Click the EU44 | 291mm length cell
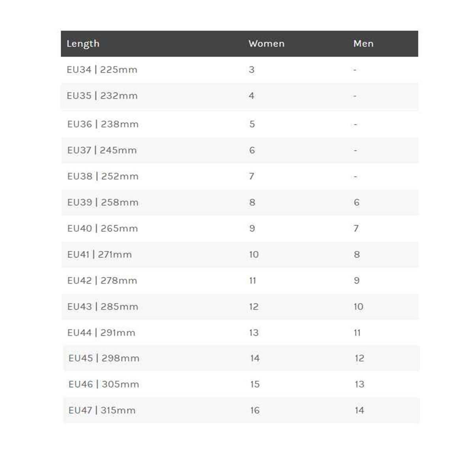The height and width of the screenshot is (474, 474). click(x=101, y=333)
